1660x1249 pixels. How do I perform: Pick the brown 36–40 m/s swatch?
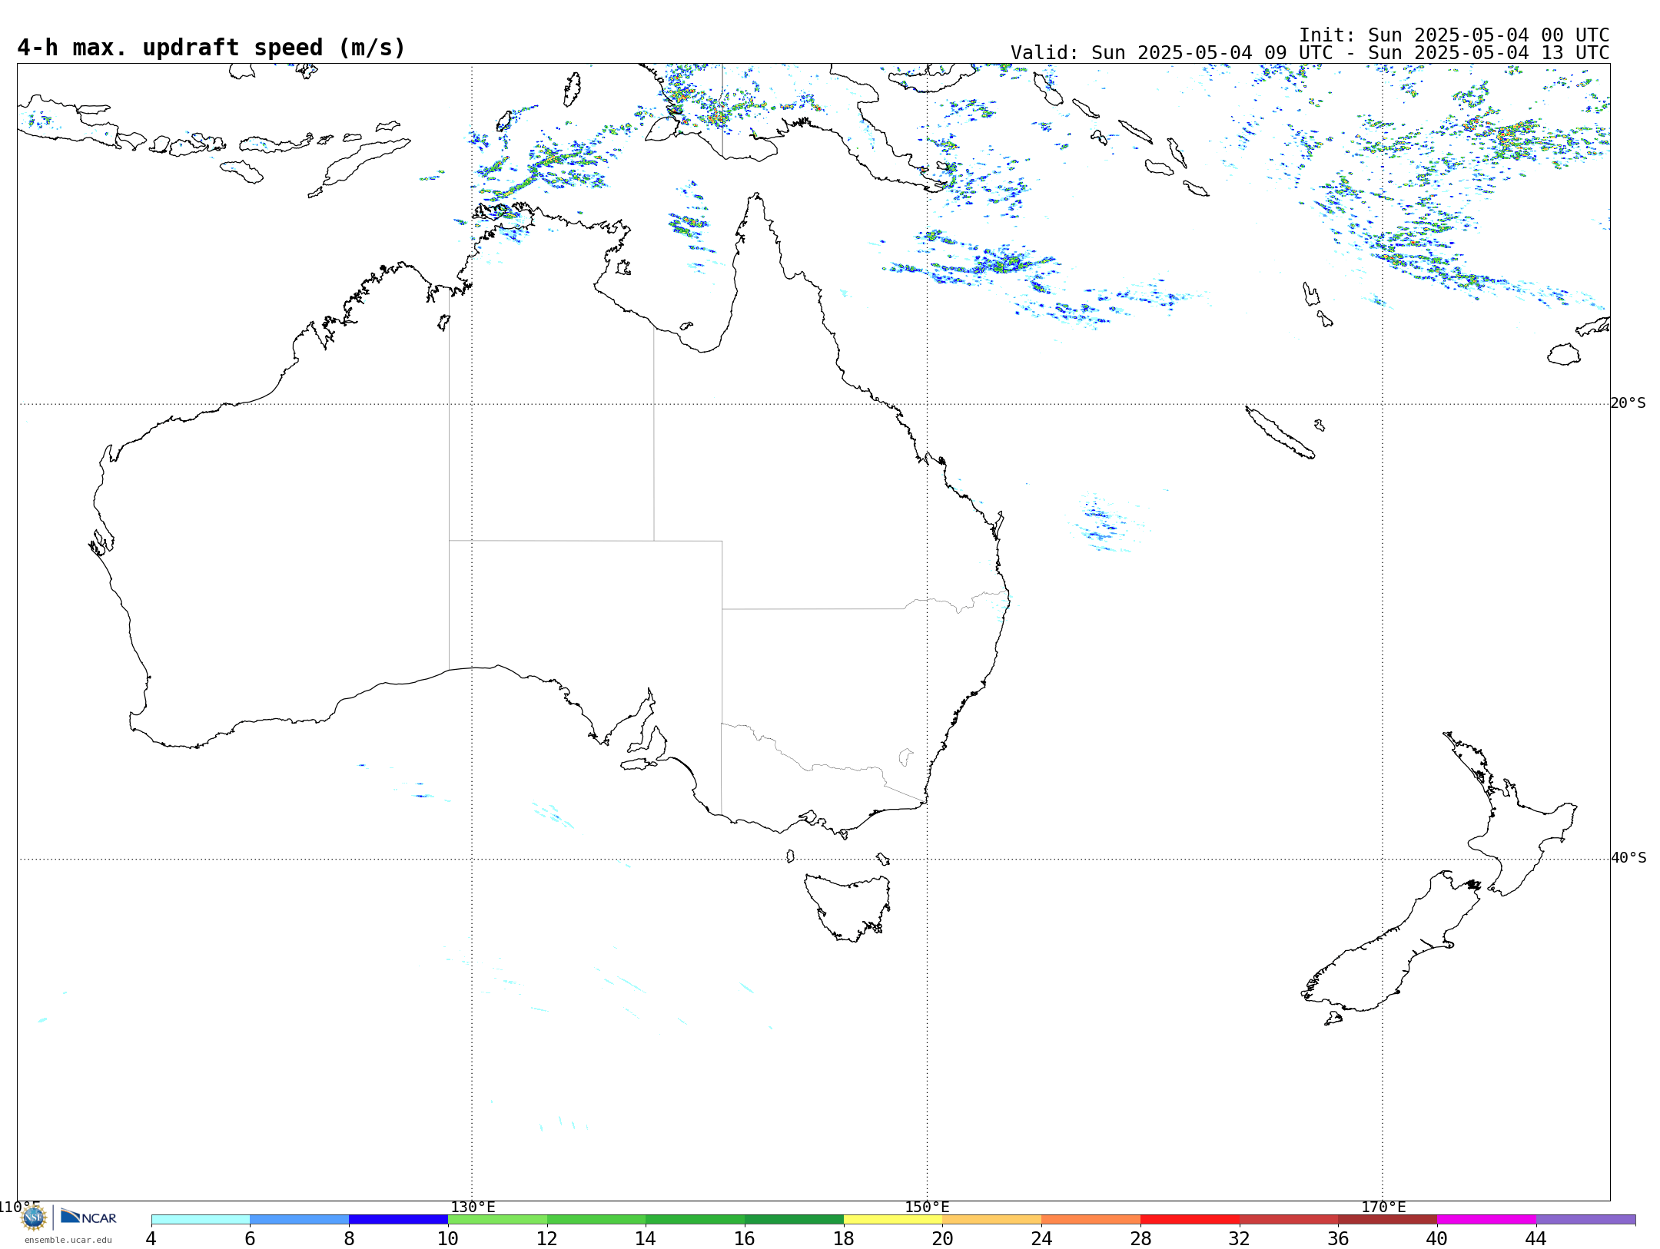pyautogui.click(x=1388, y=1220)
